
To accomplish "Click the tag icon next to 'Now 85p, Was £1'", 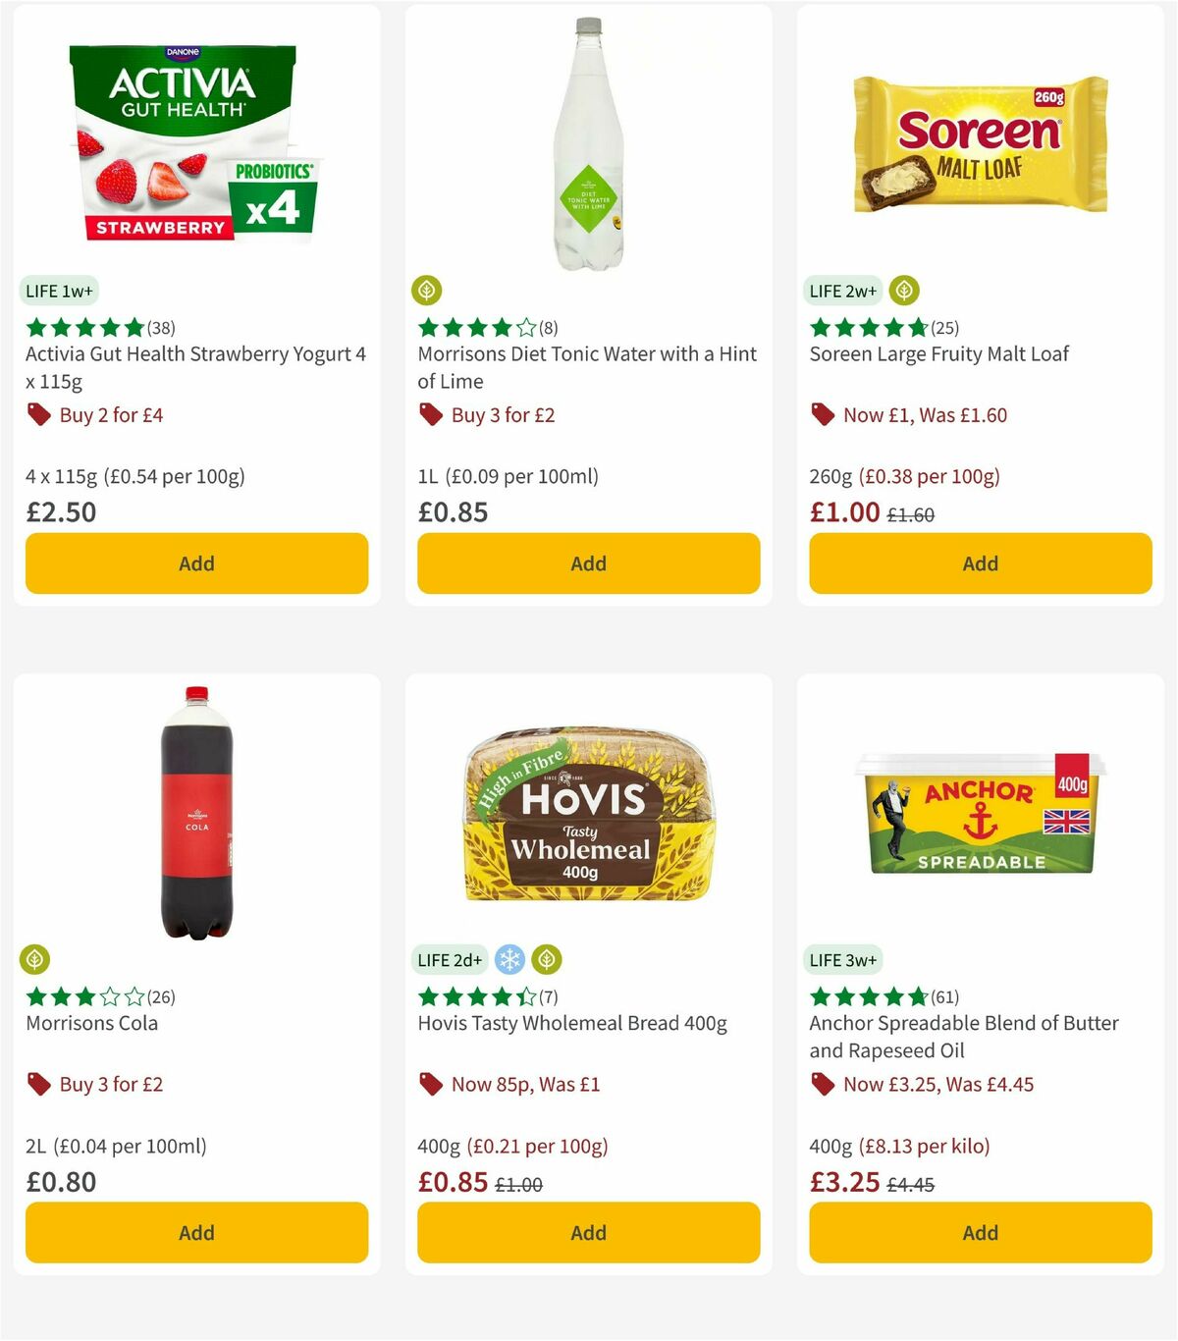I will (430, 1084).
